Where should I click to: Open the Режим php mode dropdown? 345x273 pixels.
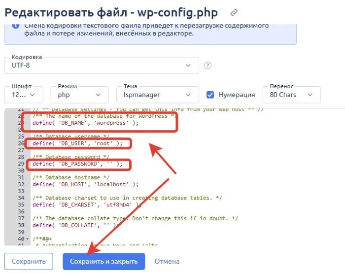[80, 95]
